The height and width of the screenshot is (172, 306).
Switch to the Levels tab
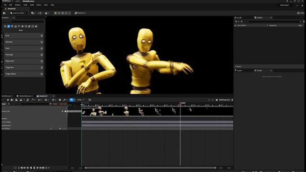coord(238,18)
